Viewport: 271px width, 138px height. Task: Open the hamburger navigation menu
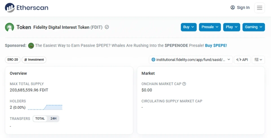259,8
